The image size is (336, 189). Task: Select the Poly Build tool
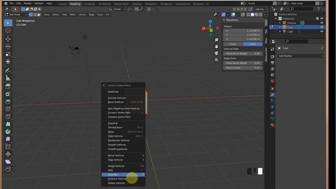[x=8, y=124]
